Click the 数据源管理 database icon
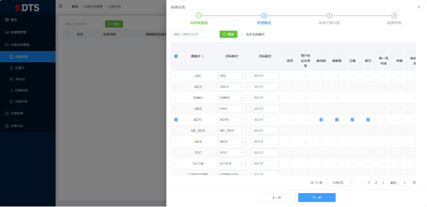Screen dimensions: 427x207 tap(7, 32)
